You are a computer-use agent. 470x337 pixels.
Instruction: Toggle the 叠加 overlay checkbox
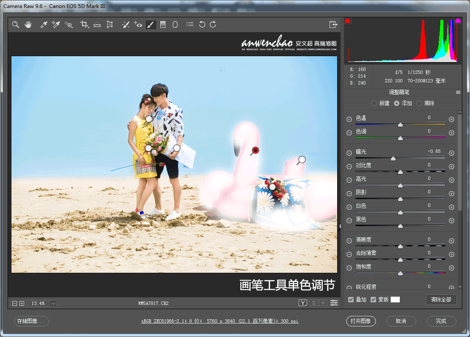pos(351,299)
